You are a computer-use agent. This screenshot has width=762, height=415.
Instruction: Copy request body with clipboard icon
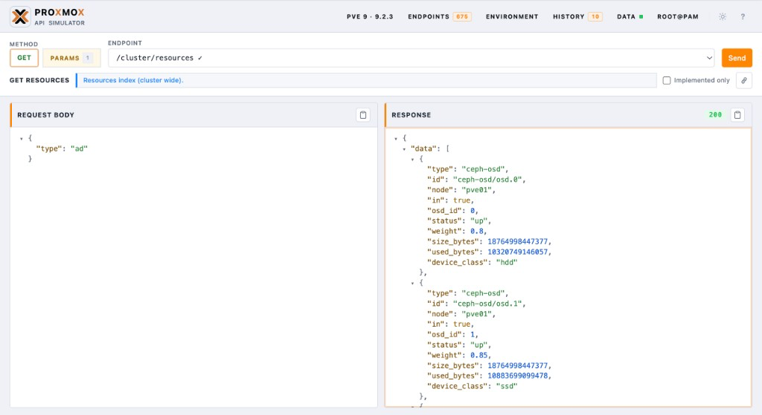pyautogui.click(x=363, y=115)
